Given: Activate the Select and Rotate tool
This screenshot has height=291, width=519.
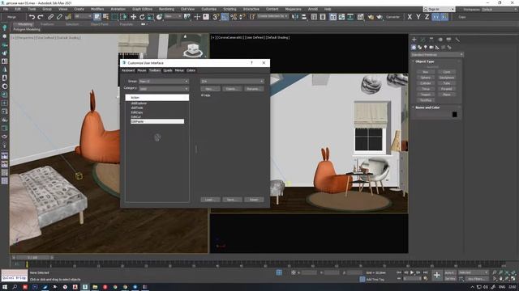Looking at the screenshot, I should (142, 17).
